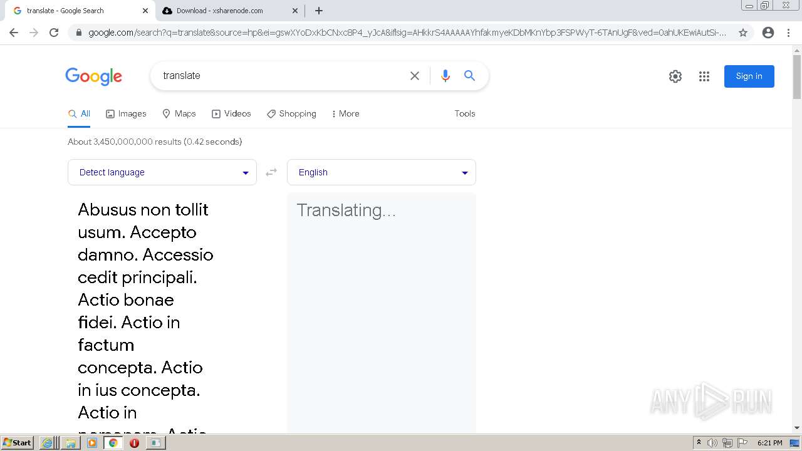This screenshot has height=451, width=802.
Task: Open the Opera taskbar icon
Action: [x=134, y=443]
